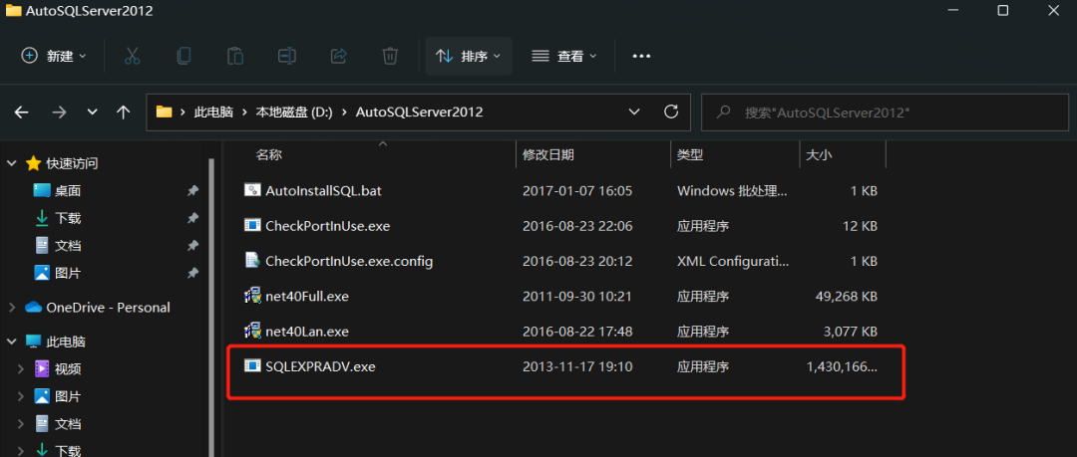
Task: Select 下载 in quick access
Action: coord(68,218)
